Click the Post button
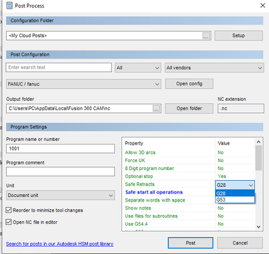The height and width of the screenshot is (254, 269). [x=190, y=243]
